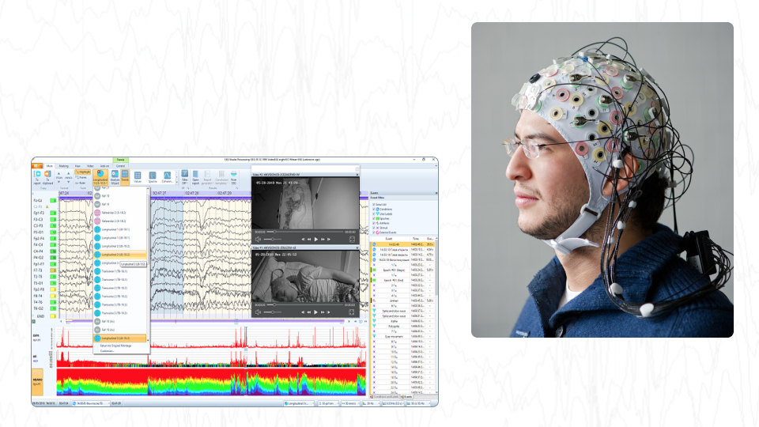Toggle the General Events filter checkbox
Image resolution: width=759 pixels, height=427 pixels.
(374, 232)
